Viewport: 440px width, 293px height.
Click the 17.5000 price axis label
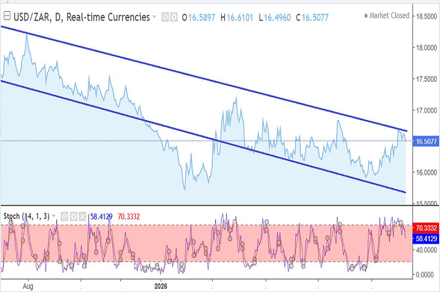[426, 79]
